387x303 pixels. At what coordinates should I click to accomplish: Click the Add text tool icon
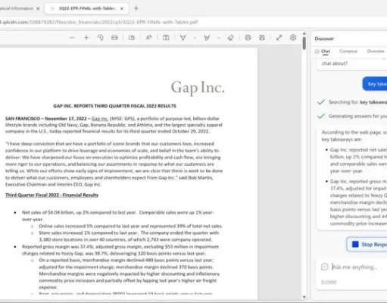(x=166, y=38)
